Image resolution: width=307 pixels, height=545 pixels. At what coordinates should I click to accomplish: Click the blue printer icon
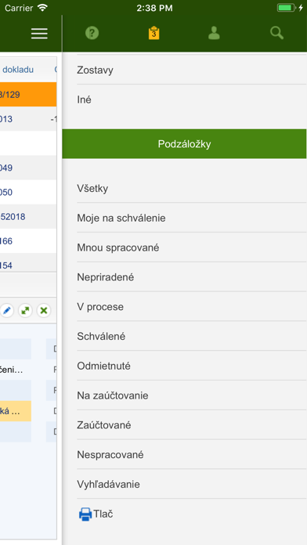(85, 514)
